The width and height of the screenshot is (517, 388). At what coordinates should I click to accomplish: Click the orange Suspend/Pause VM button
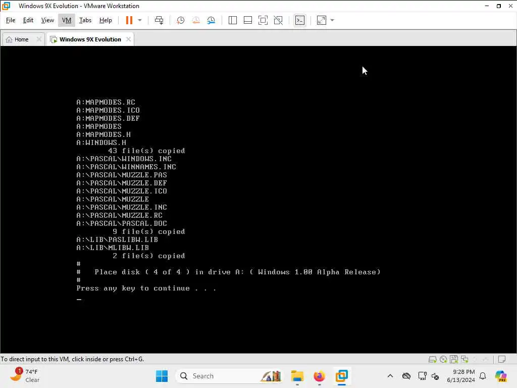129,20
